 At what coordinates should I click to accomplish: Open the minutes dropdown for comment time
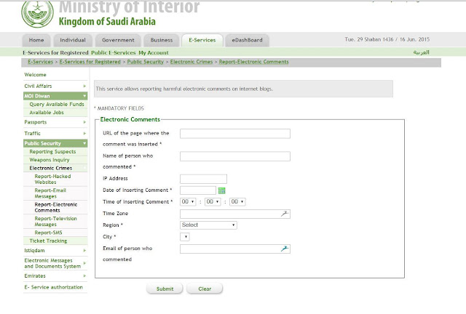(213, 202)
